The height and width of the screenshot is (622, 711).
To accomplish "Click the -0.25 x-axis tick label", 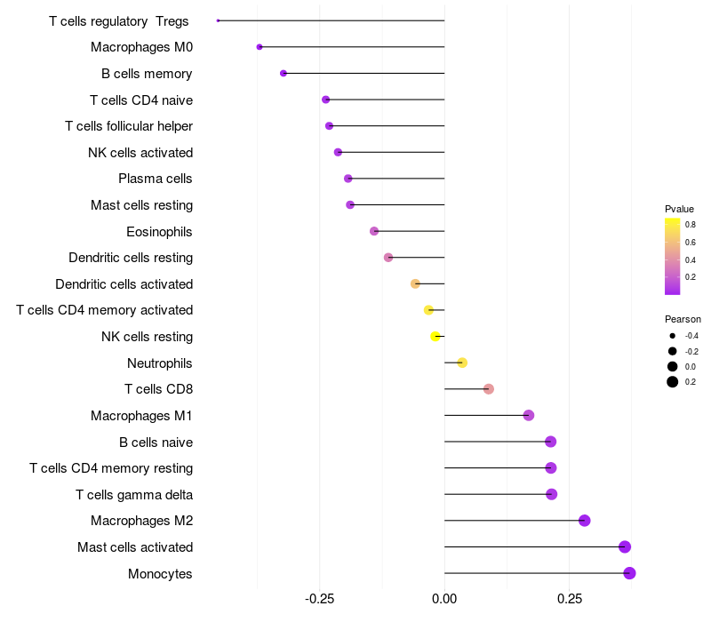I will click(319, 599).
